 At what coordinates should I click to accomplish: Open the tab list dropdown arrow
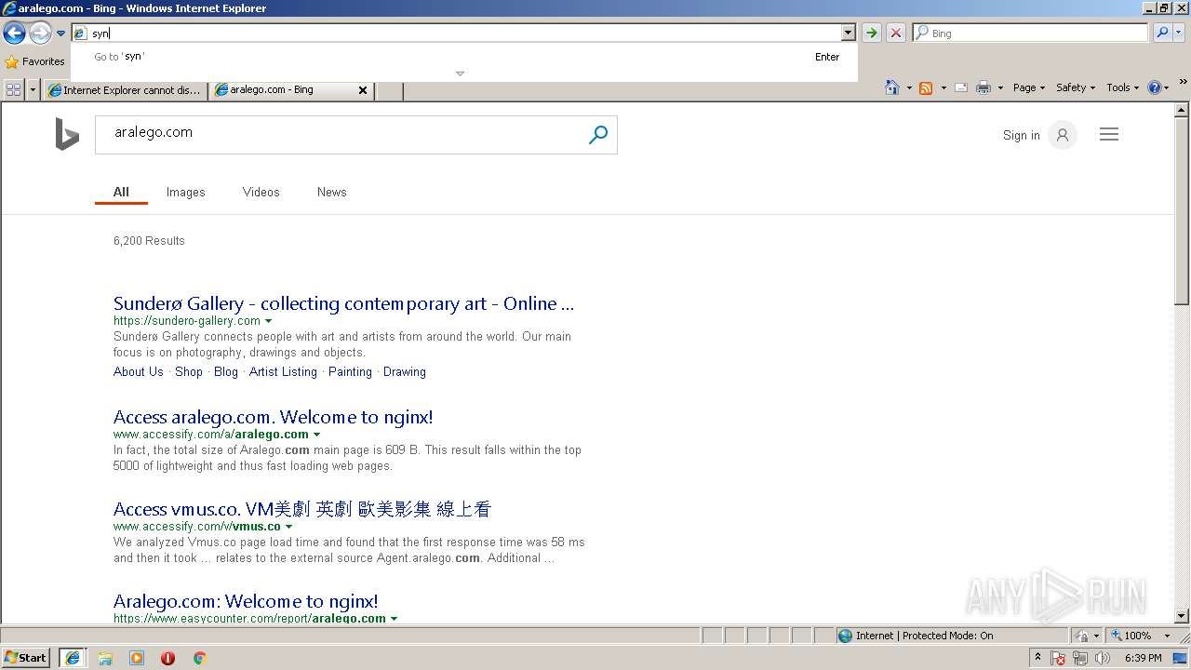(x=33, y=89)
